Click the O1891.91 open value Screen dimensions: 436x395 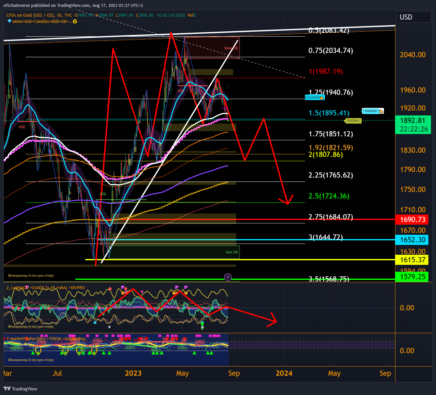click(x=84, y=15)
